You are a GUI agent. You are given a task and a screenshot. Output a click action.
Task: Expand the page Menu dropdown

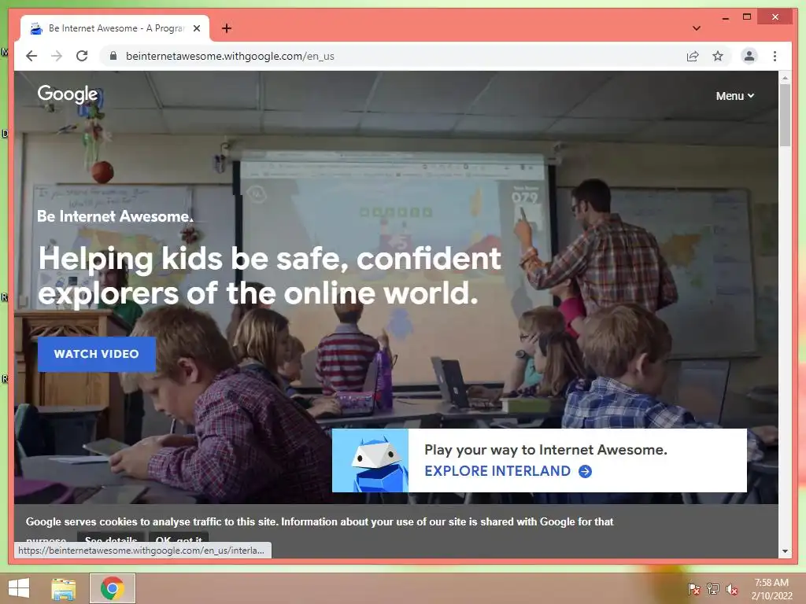[x=735, y=96]
